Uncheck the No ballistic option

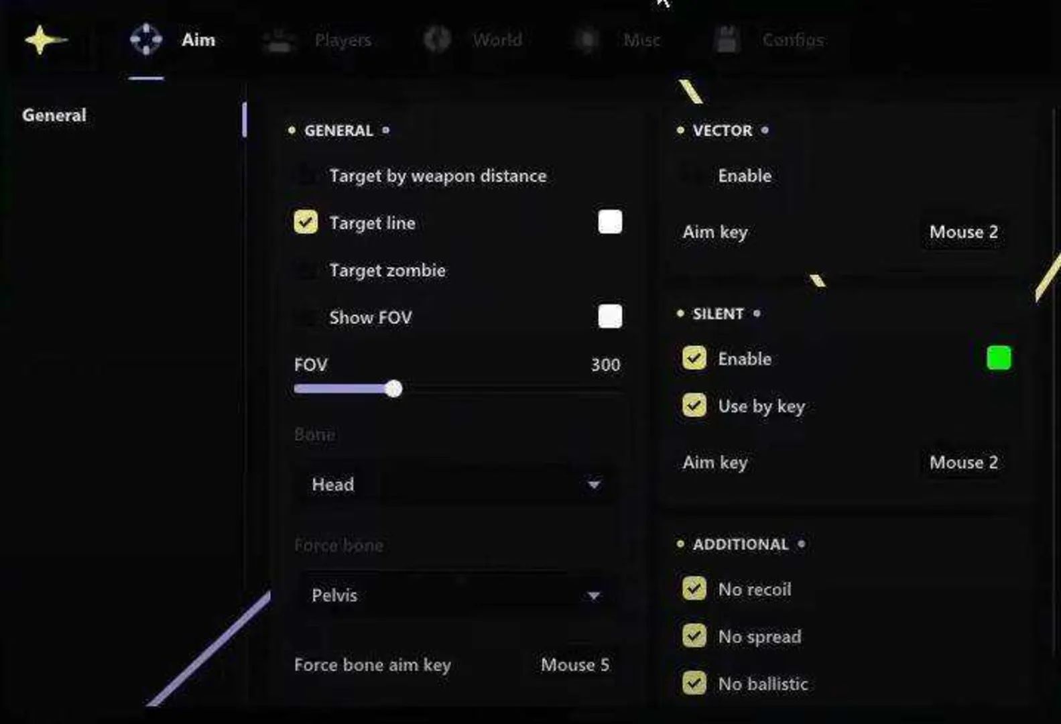tap(694, 683)
